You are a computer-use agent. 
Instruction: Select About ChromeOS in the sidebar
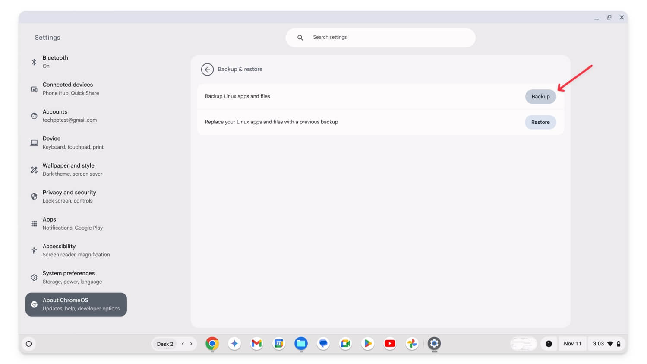click(x=76, y=304)
